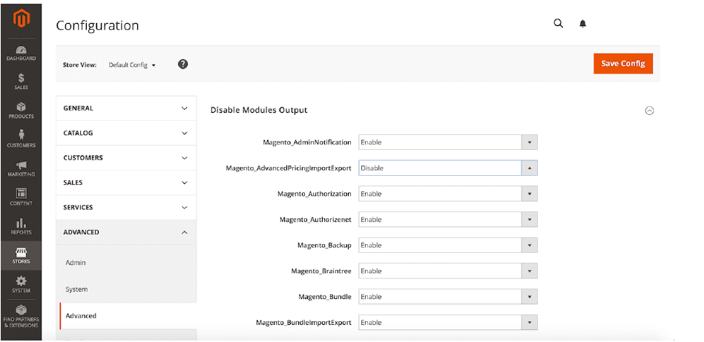The width and height of the screenshot is (704, 342).
Task: Click the help question mark icon
Action: tap(182, 65)
